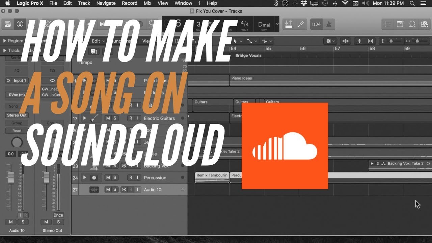Image resolution: width=432 pixels, height=243 pixels.
Task: Open the snap settings gear dropdown
Action: coord(330,41)
